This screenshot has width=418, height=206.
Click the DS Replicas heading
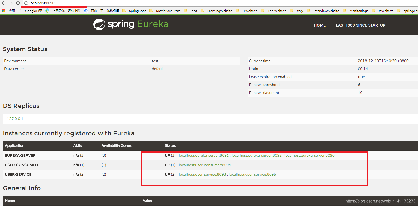[21, 106]
